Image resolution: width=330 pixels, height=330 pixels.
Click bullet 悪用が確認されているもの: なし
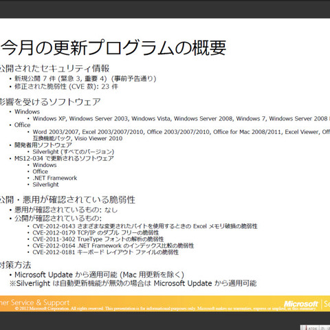[x=66, y=210]
